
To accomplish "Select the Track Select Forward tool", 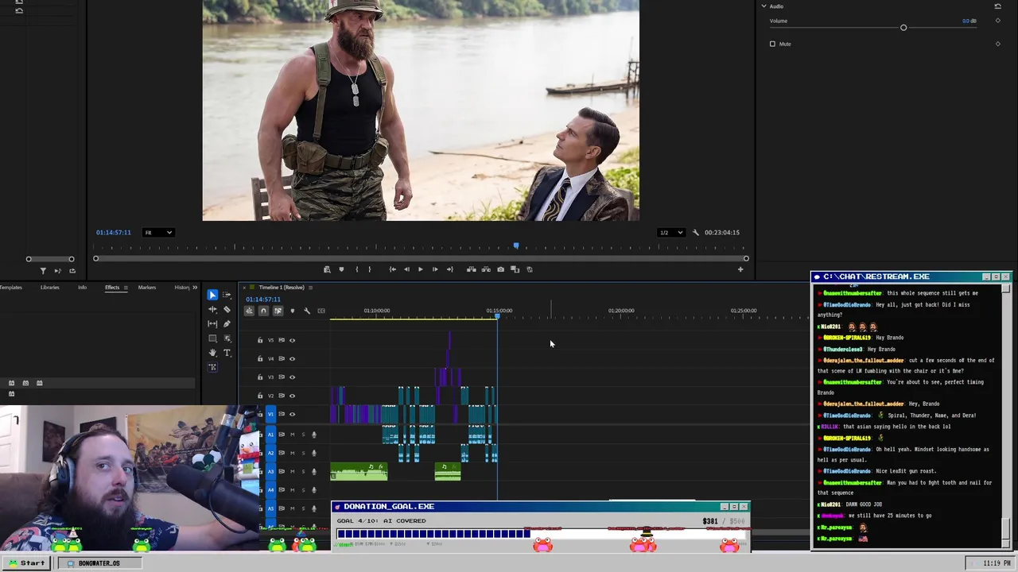I will click(227, 295).
